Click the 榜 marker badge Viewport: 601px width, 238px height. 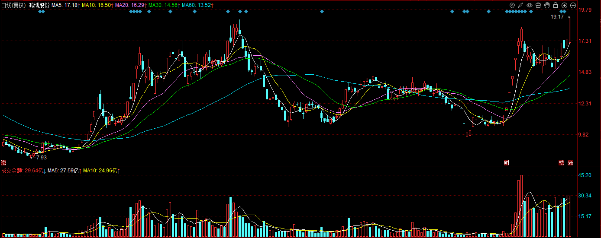coord(562,163)
